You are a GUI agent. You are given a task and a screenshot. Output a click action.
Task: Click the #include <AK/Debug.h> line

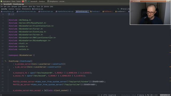click(20, 20)
